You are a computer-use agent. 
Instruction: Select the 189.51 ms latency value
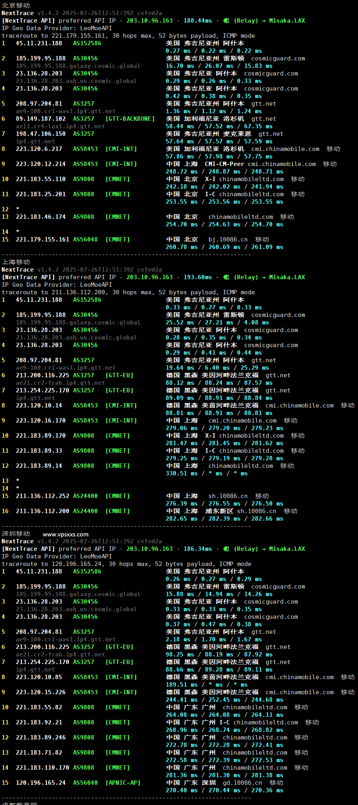182,685
